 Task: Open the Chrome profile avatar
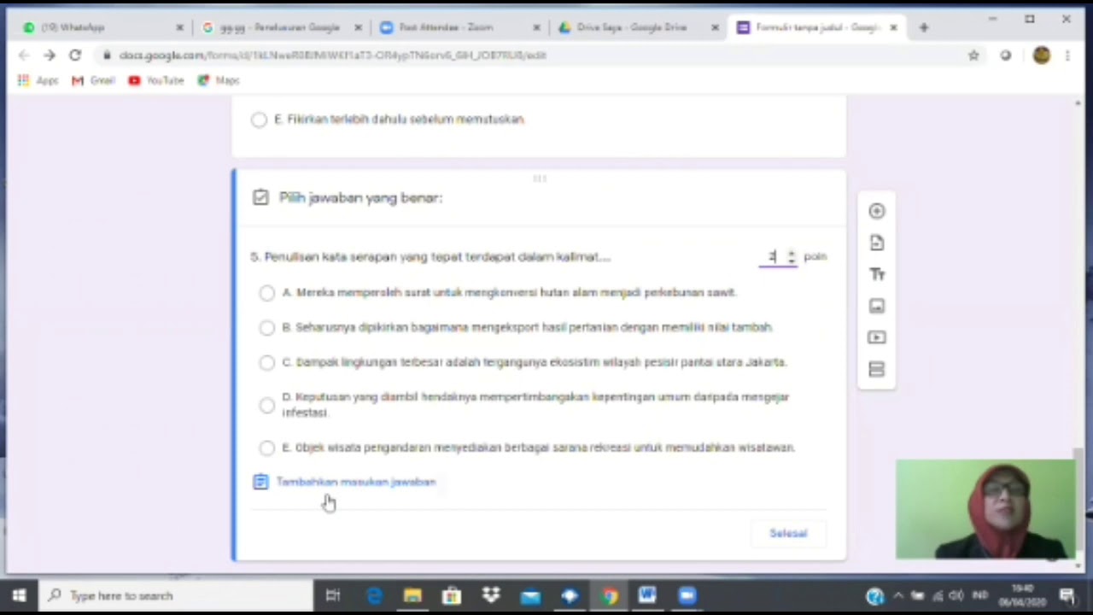pyautogui.click(x=1041, y=55)
